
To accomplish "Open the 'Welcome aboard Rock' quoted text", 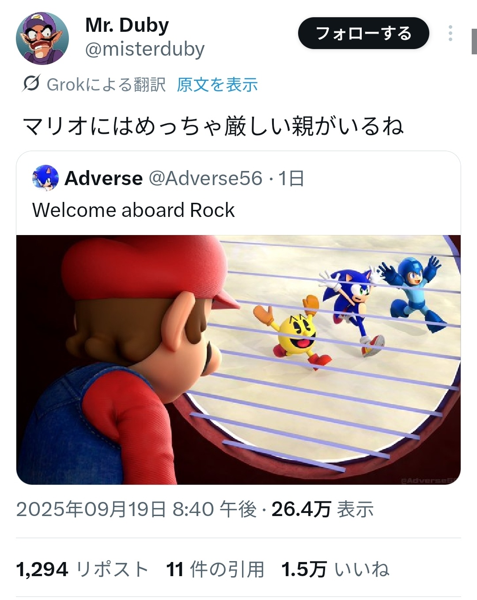I will click(x=133, y=210).
